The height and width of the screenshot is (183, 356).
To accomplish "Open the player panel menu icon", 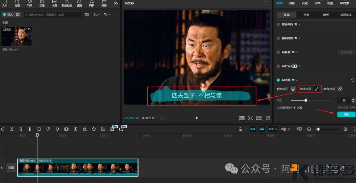I will (266, 3).
